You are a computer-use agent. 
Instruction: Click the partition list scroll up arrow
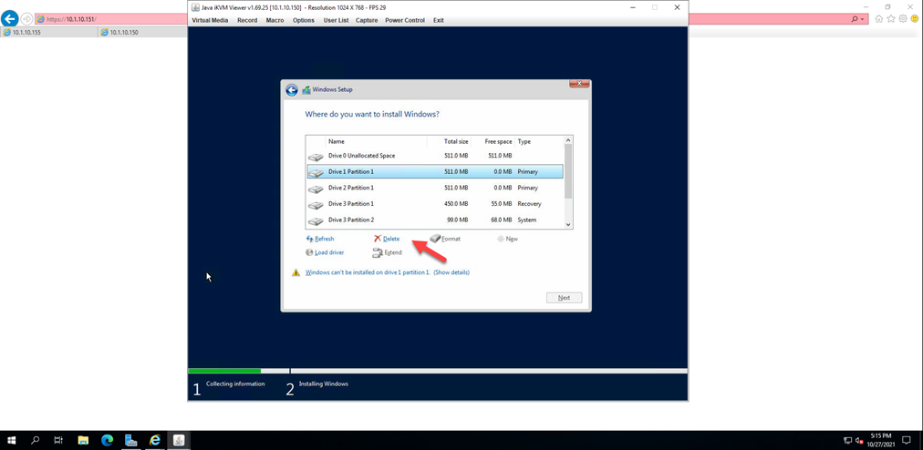pos(568,140)
